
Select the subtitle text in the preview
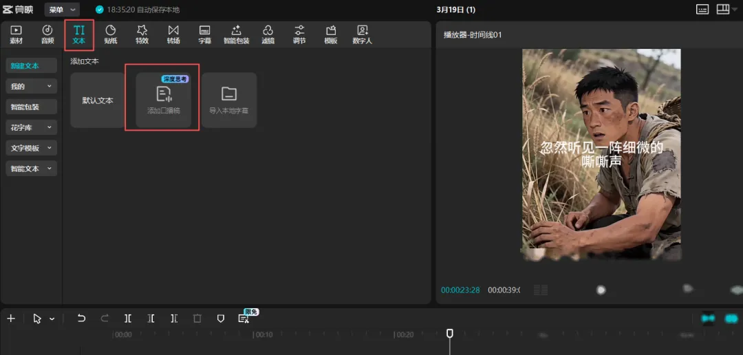(x=601, y=155)
